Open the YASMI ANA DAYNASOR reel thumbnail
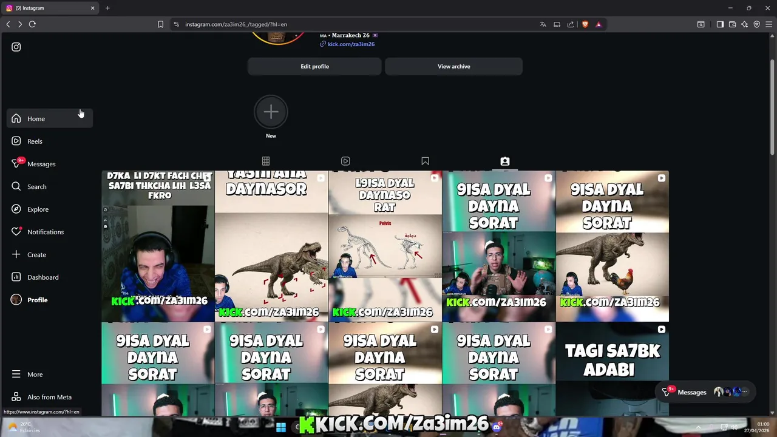 (x=271, y=246)
